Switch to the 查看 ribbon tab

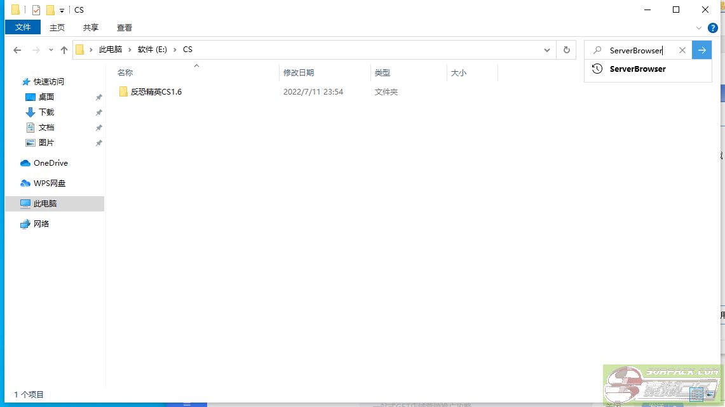coord(125,27)
